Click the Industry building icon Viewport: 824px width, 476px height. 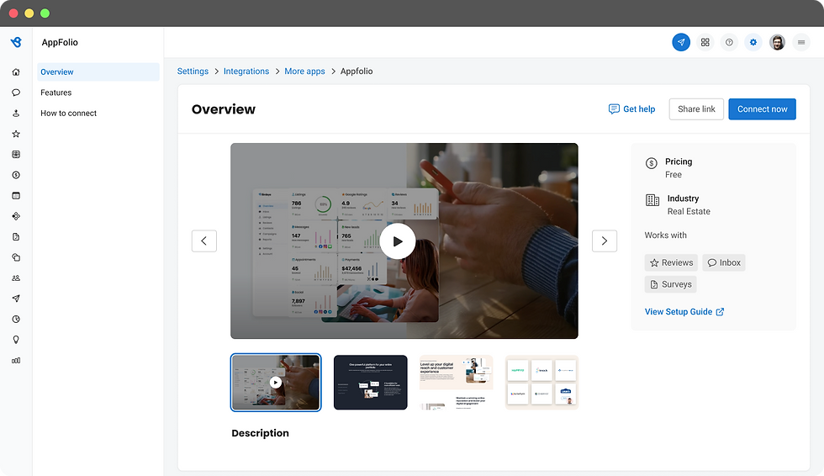click(652, 200)
